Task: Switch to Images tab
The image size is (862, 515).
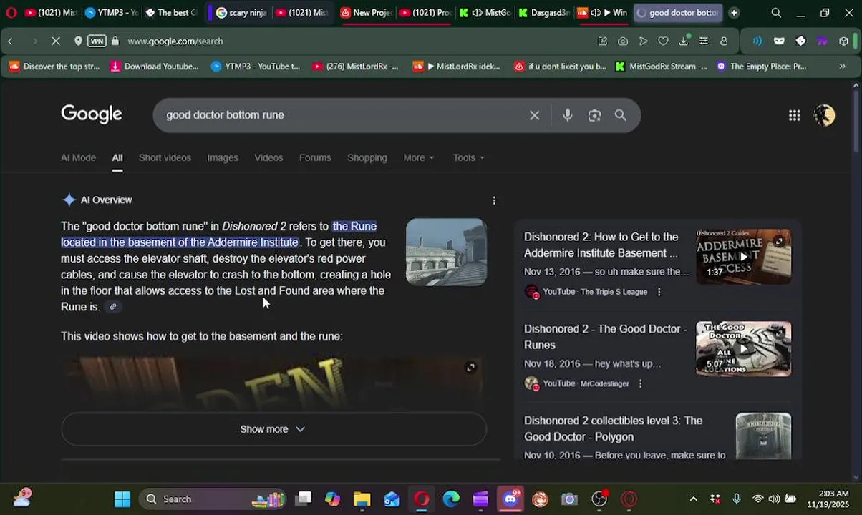Action: [x=223, y=157]
